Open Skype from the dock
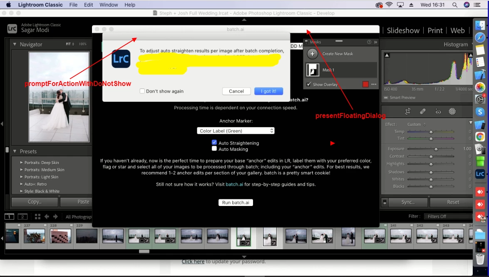This screenshot has height=277, width=489. pyautogui.click(x=480, y=112)
